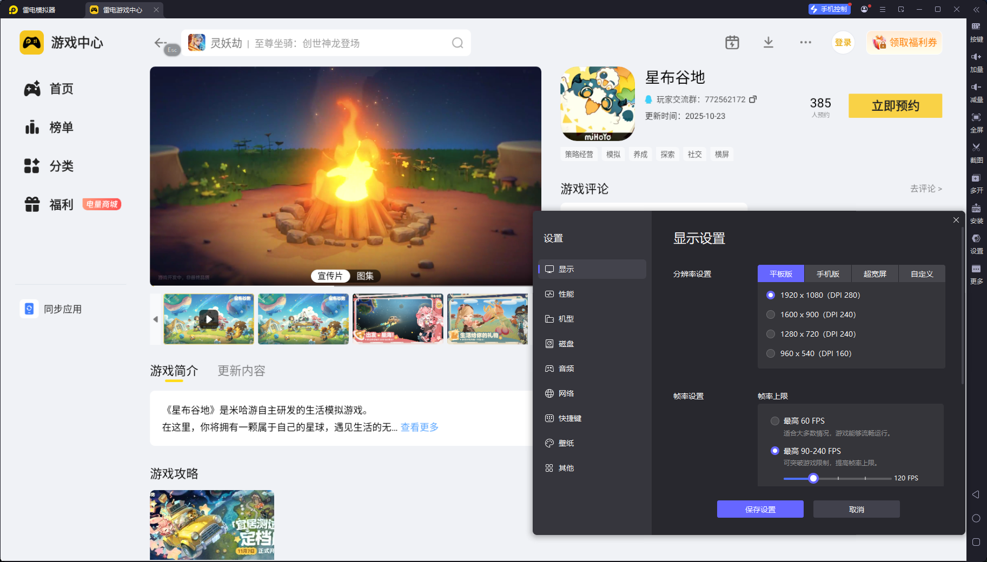
Task: Open the downloads arrow icon
Action: click(769, 43)
